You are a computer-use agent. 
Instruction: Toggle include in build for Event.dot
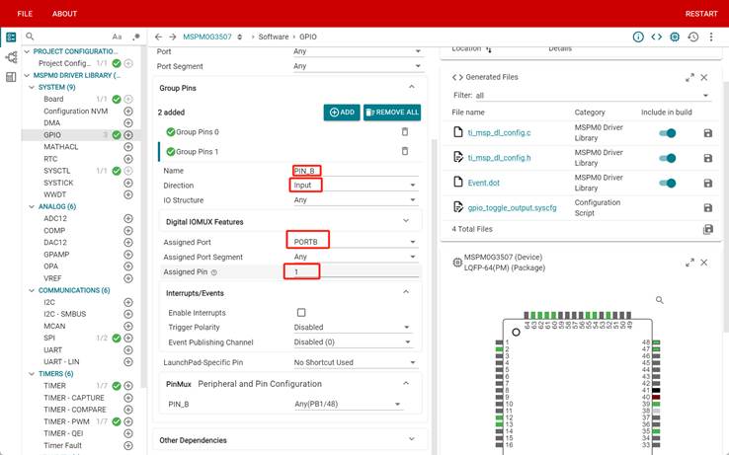click(668, 183)
